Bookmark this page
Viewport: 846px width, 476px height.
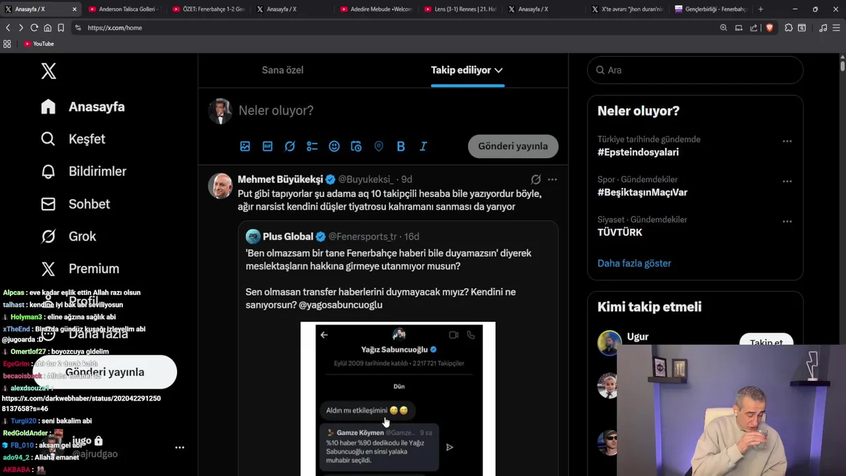61,28
